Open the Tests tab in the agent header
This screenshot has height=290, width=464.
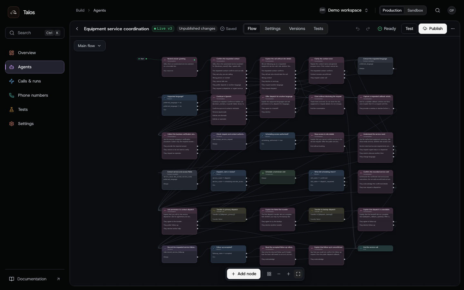click(x=318, y=29)
